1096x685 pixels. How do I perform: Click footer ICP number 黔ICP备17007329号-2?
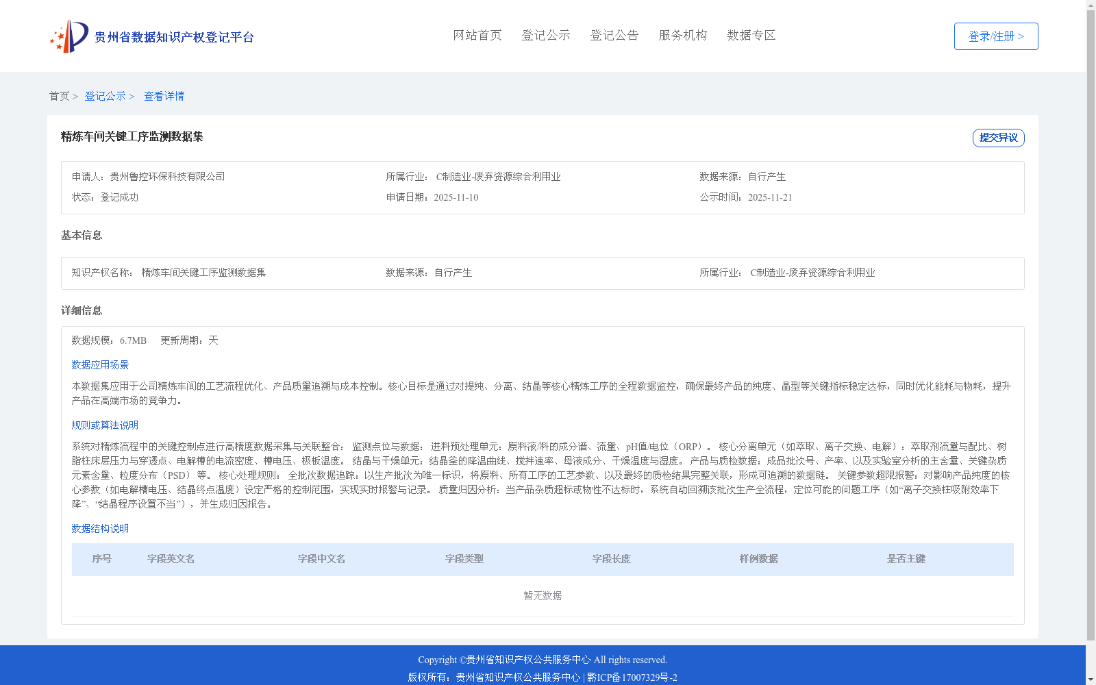pos(632,677)
